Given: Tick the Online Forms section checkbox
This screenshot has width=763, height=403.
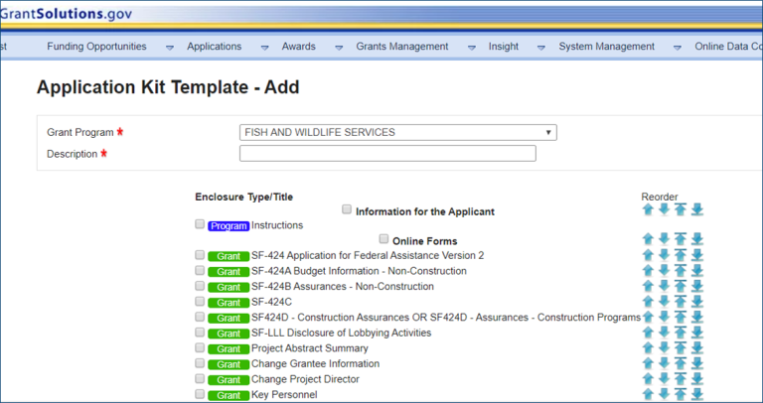Looking at the screenshot, I should click(383, 239).
